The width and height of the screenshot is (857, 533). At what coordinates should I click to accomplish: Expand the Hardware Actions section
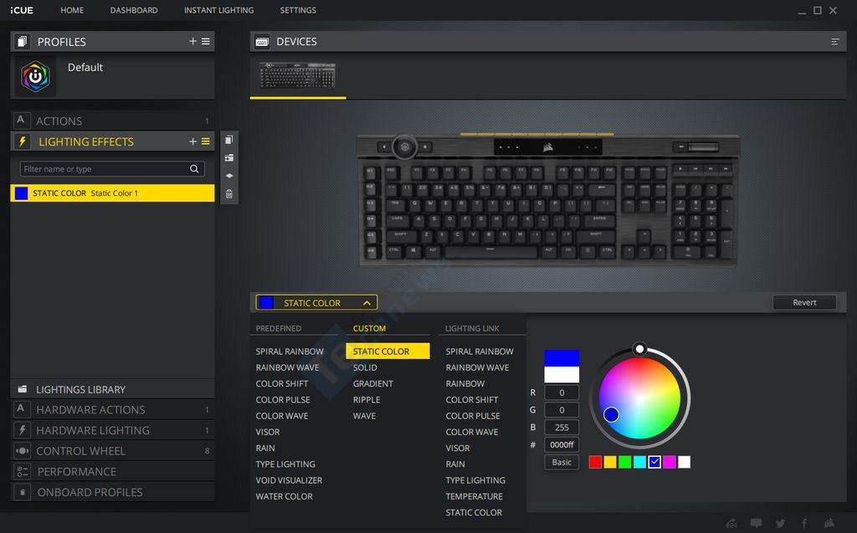coord(113,409)
